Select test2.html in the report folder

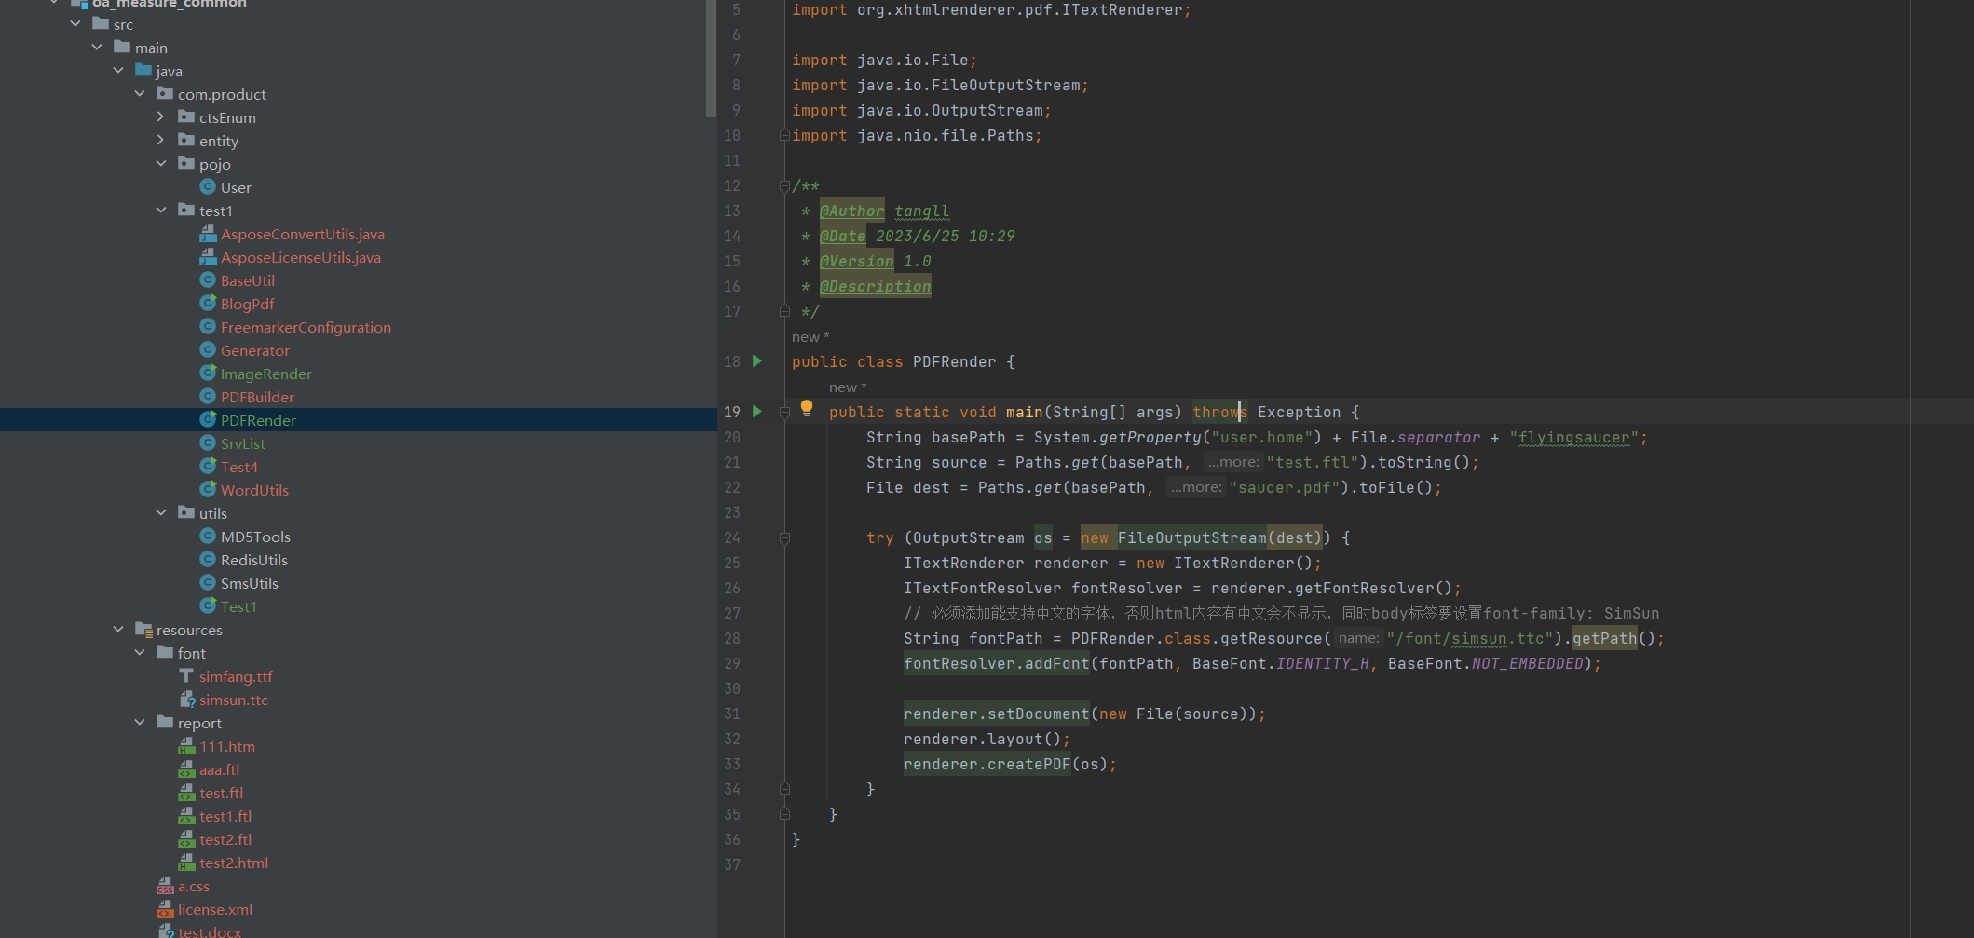(x=234, y=863)
